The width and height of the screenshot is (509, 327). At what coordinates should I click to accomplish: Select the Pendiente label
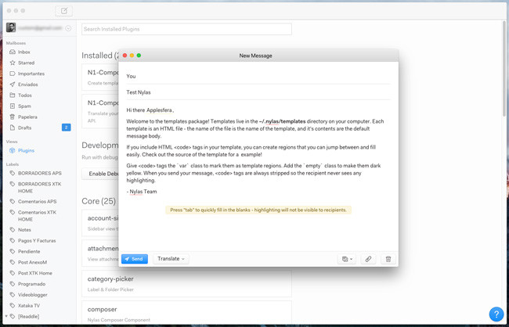29,251
